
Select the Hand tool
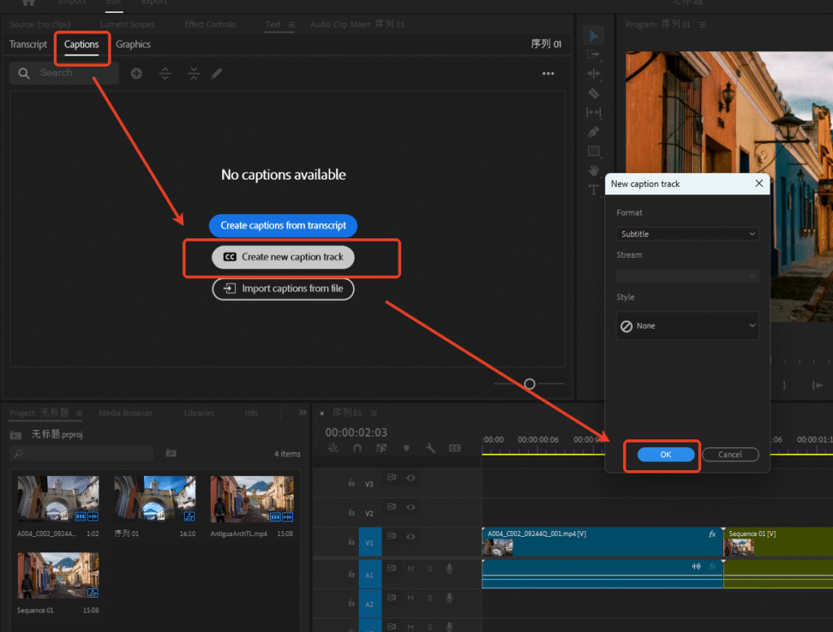(594, 169)
